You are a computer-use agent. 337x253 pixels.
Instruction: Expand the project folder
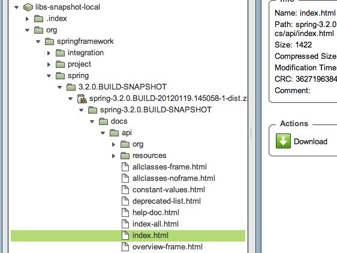[x=49, y=64]
